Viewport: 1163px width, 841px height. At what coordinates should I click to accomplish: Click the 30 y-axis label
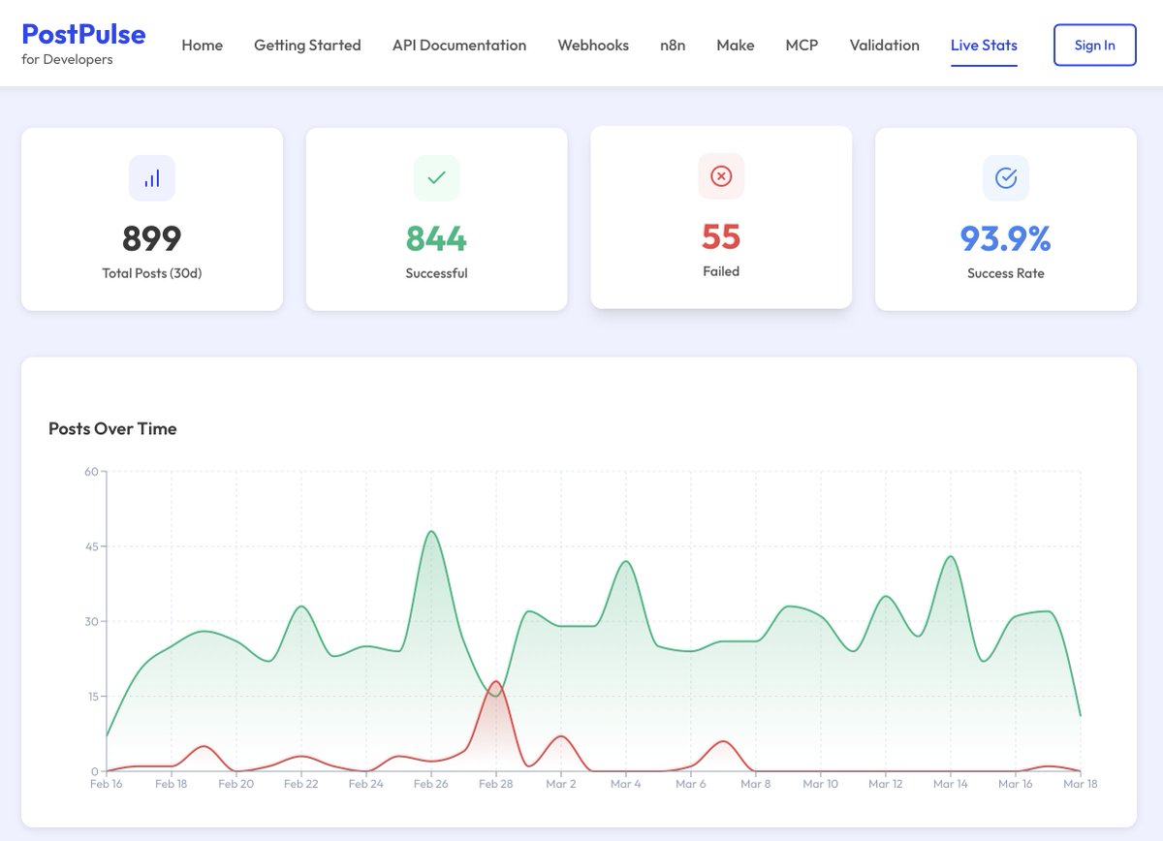click(92, 622)
